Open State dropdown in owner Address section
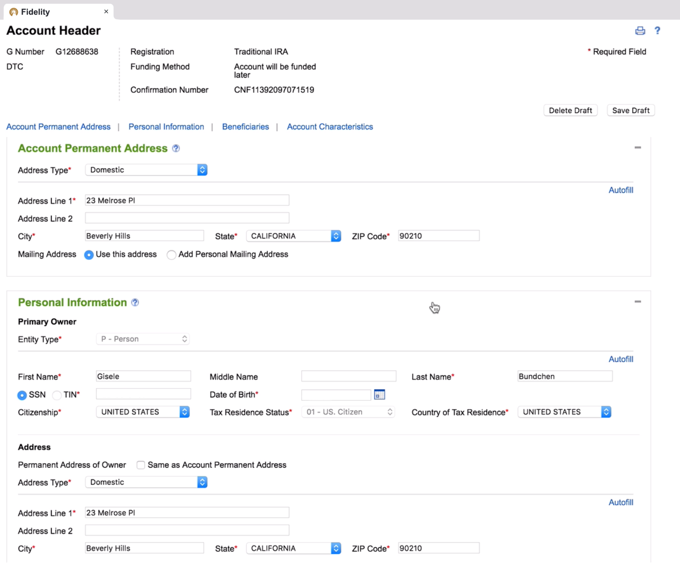This screenshot has width=680, height=567. tap(294, 548)
